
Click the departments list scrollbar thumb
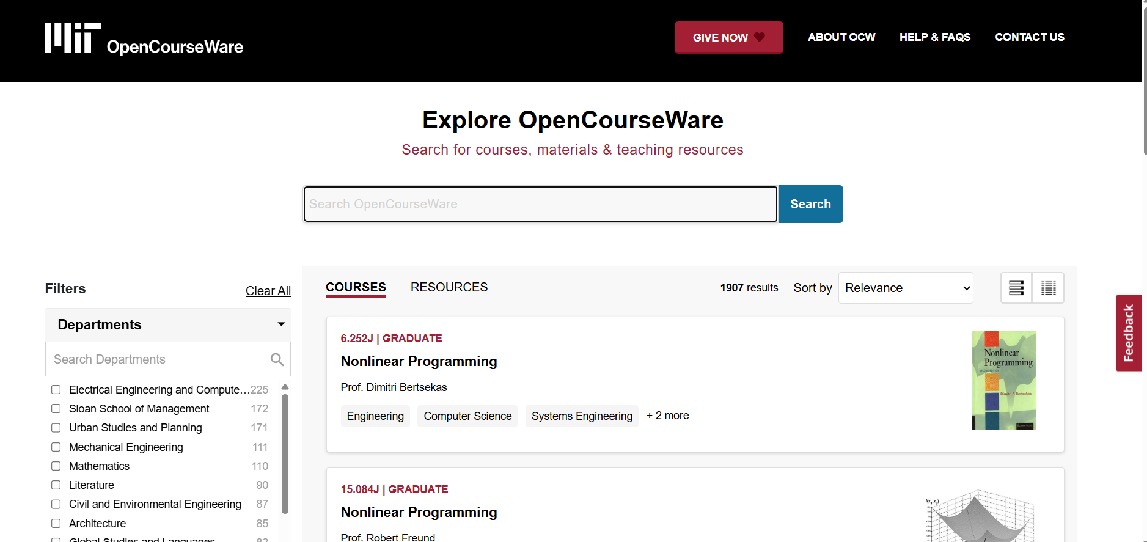coord(285,454)
